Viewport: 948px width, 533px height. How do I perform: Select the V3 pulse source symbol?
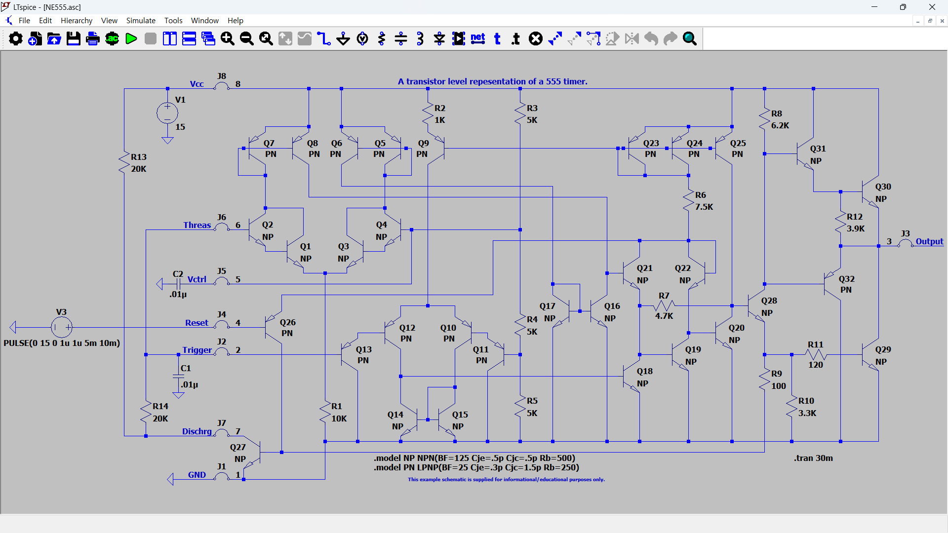pos(62,327)
